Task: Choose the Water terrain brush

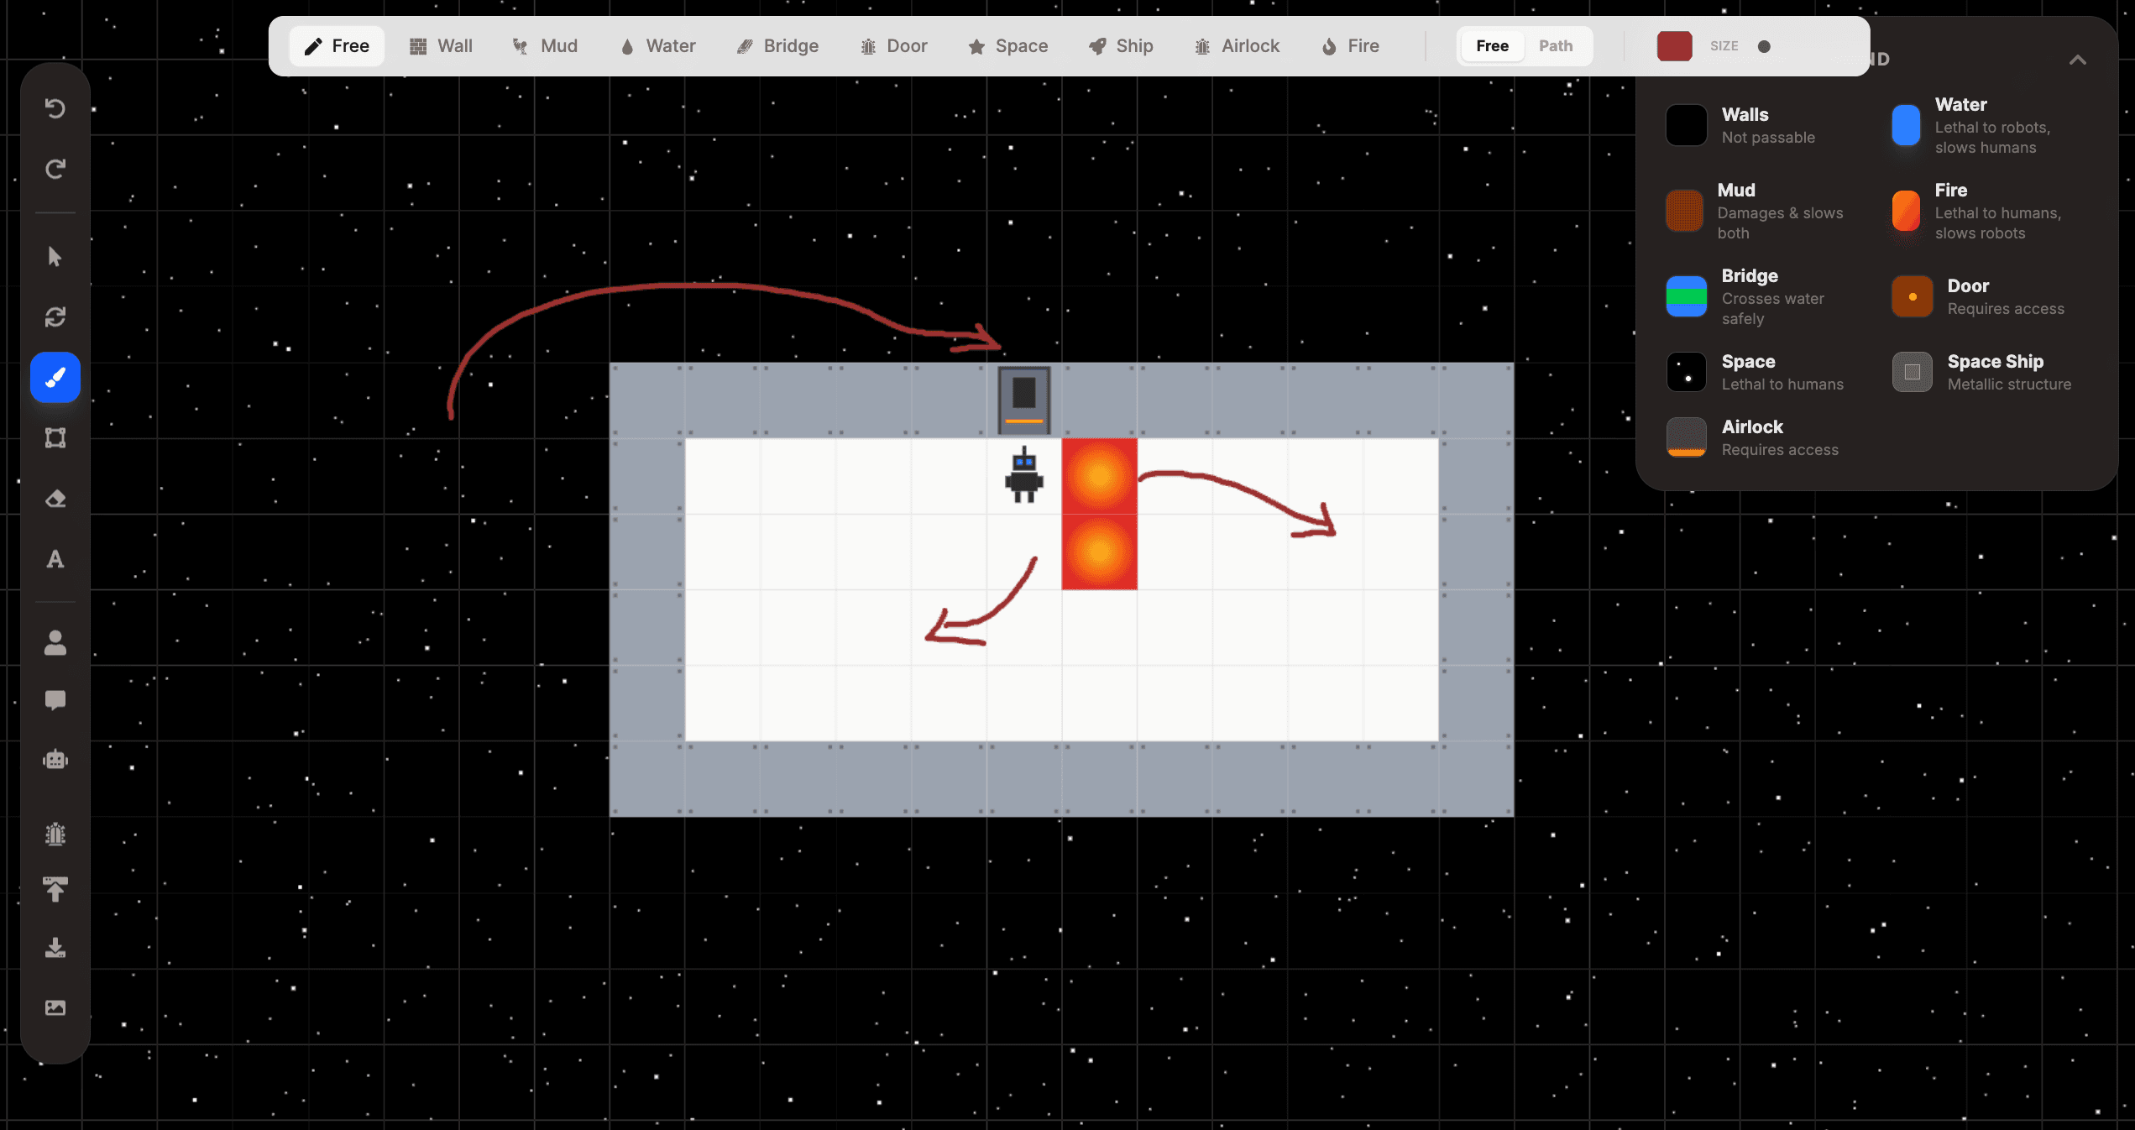Action: point(657,46)
